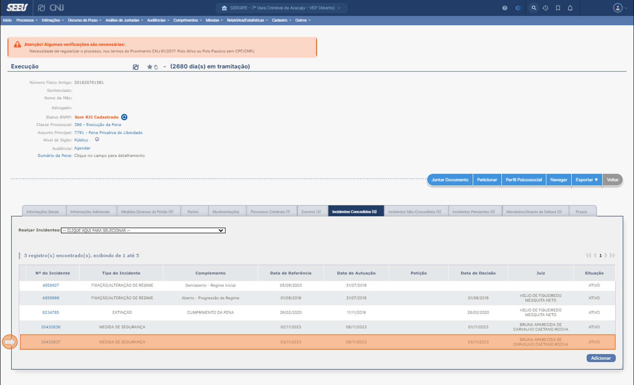Go to previous page of records
This screenshot has width=634, height=385.
595,256
